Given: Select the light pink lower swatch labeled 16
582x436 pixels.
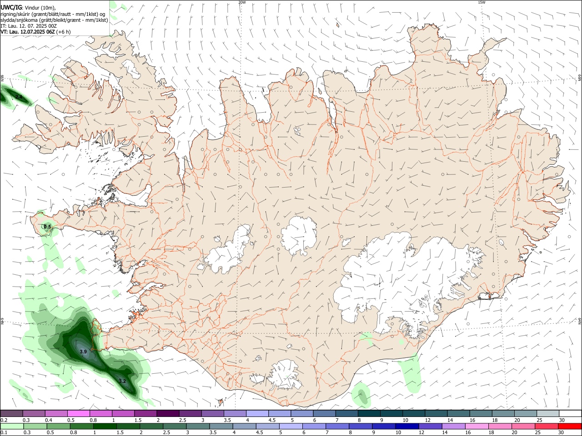Looking at the screenshot, I should (x=476, y=426).
